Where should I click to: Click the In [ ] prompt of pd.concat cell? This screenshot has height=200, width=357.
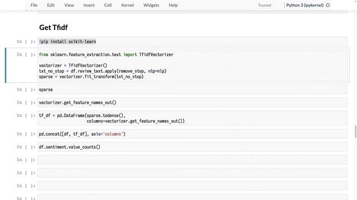[x=26, y=134]
